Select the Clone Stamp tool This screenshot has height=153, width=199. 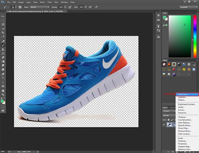click(x=3, y=49)
